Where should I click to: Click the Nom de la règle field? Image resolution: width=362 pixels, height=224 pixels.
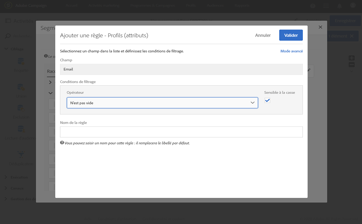(181, 132)
